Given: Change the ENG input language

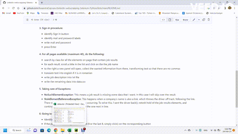Looking at the screenshot, I should tap(206, 130).
